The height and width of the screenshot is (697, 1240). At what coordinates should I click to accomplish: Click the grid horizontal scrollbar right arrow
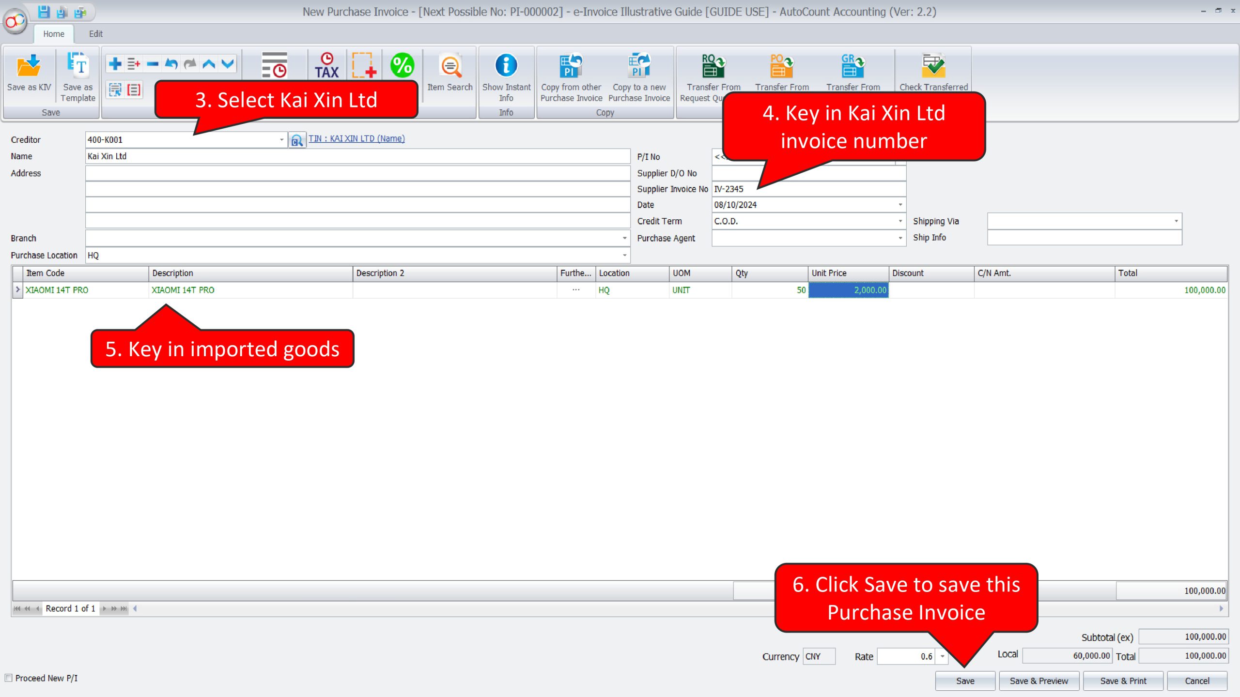point(1221,608)
